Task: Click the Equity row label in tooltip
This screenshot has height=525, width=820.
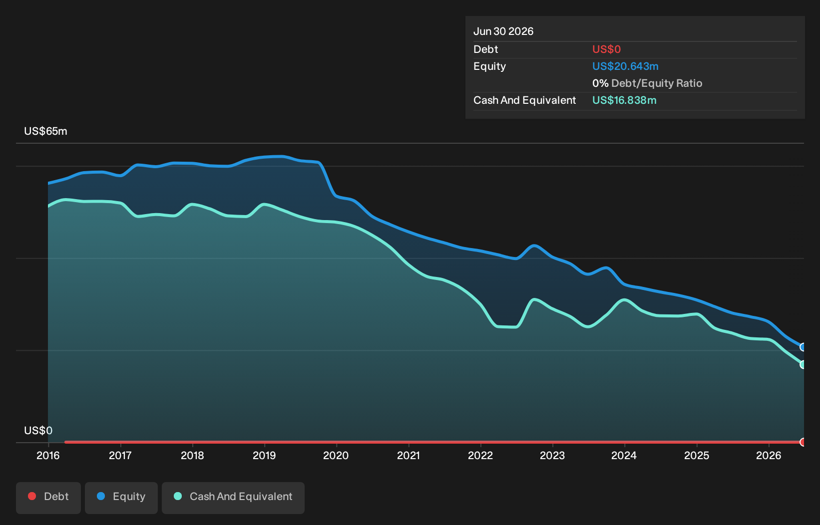Action: tap(489, 66)
